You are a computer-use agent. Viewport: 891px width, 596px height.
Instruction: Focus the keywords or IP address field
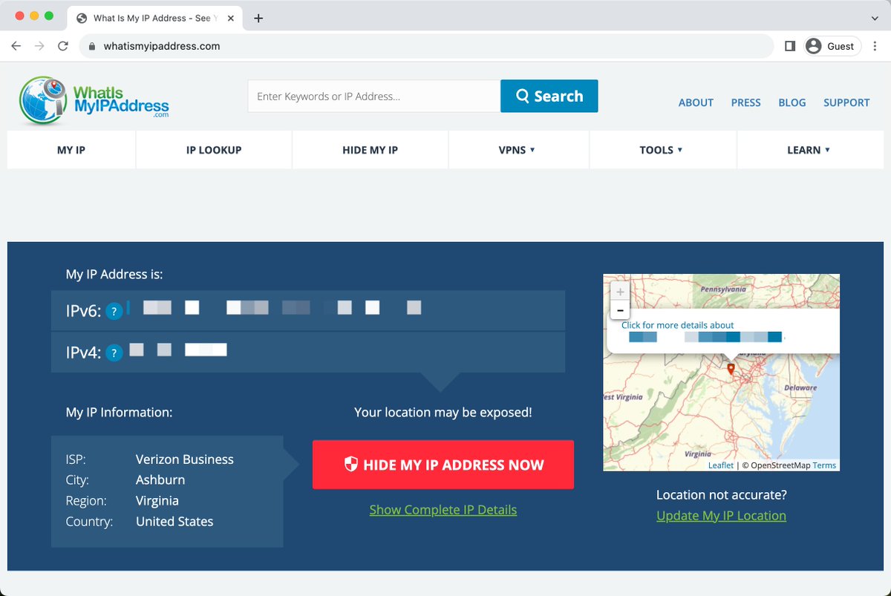[374, 96]
